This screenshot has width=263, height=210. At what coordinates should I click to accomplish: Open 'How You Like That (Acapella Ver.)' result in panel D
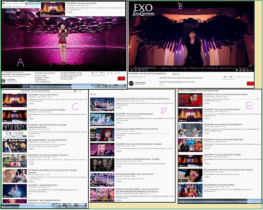coord(134,114)
